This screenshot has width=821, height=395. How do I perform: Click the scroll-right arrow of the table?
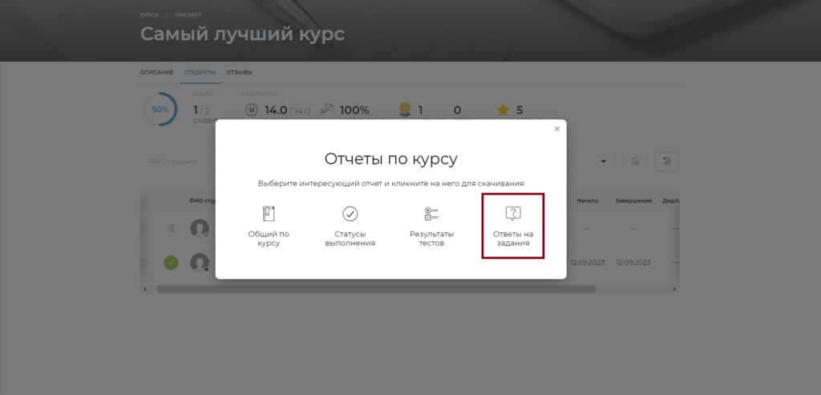click(674, 288)
